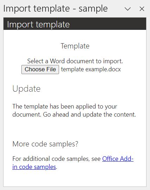The width and height of the screenshot is (150, 190).
Task: Click the For additional code samples text
Action: pyautogui.click(x=57, y=159)
